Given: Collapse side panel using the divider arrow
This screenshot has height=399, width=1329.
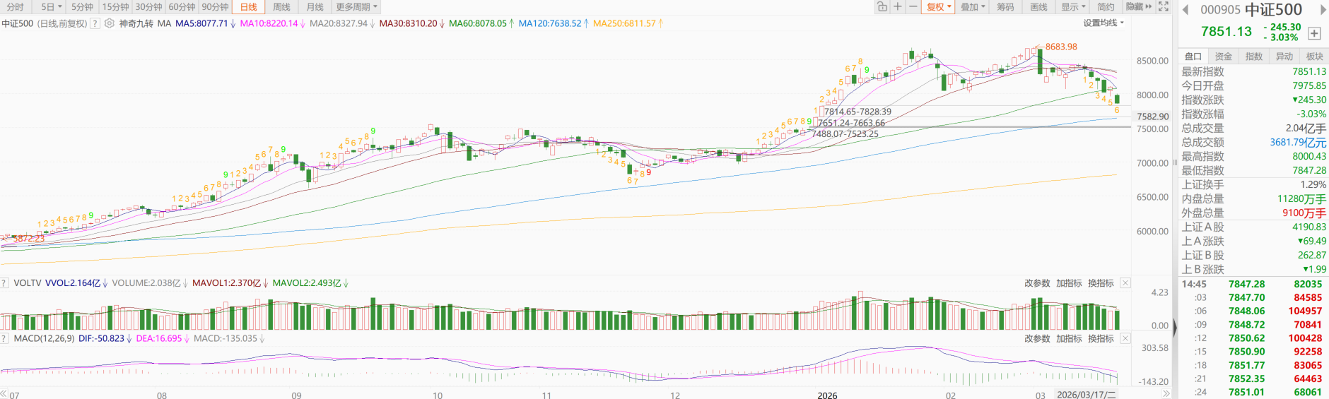Looking at the screenshot, I should coord(1175,327).
